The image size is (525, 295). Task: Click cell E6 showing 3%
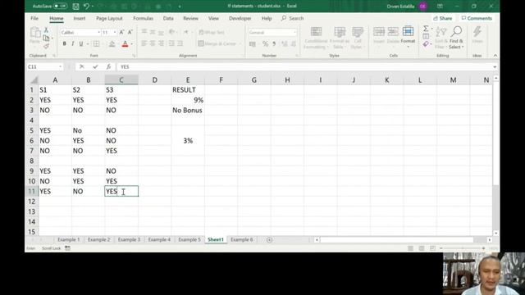pyautogui.click(x=188, y=141)
